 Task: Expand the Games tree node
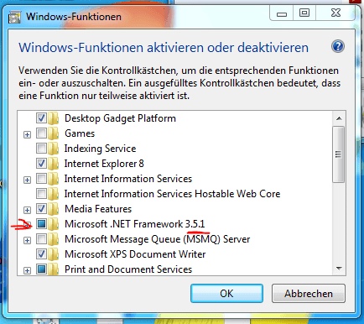click(27, 135)
